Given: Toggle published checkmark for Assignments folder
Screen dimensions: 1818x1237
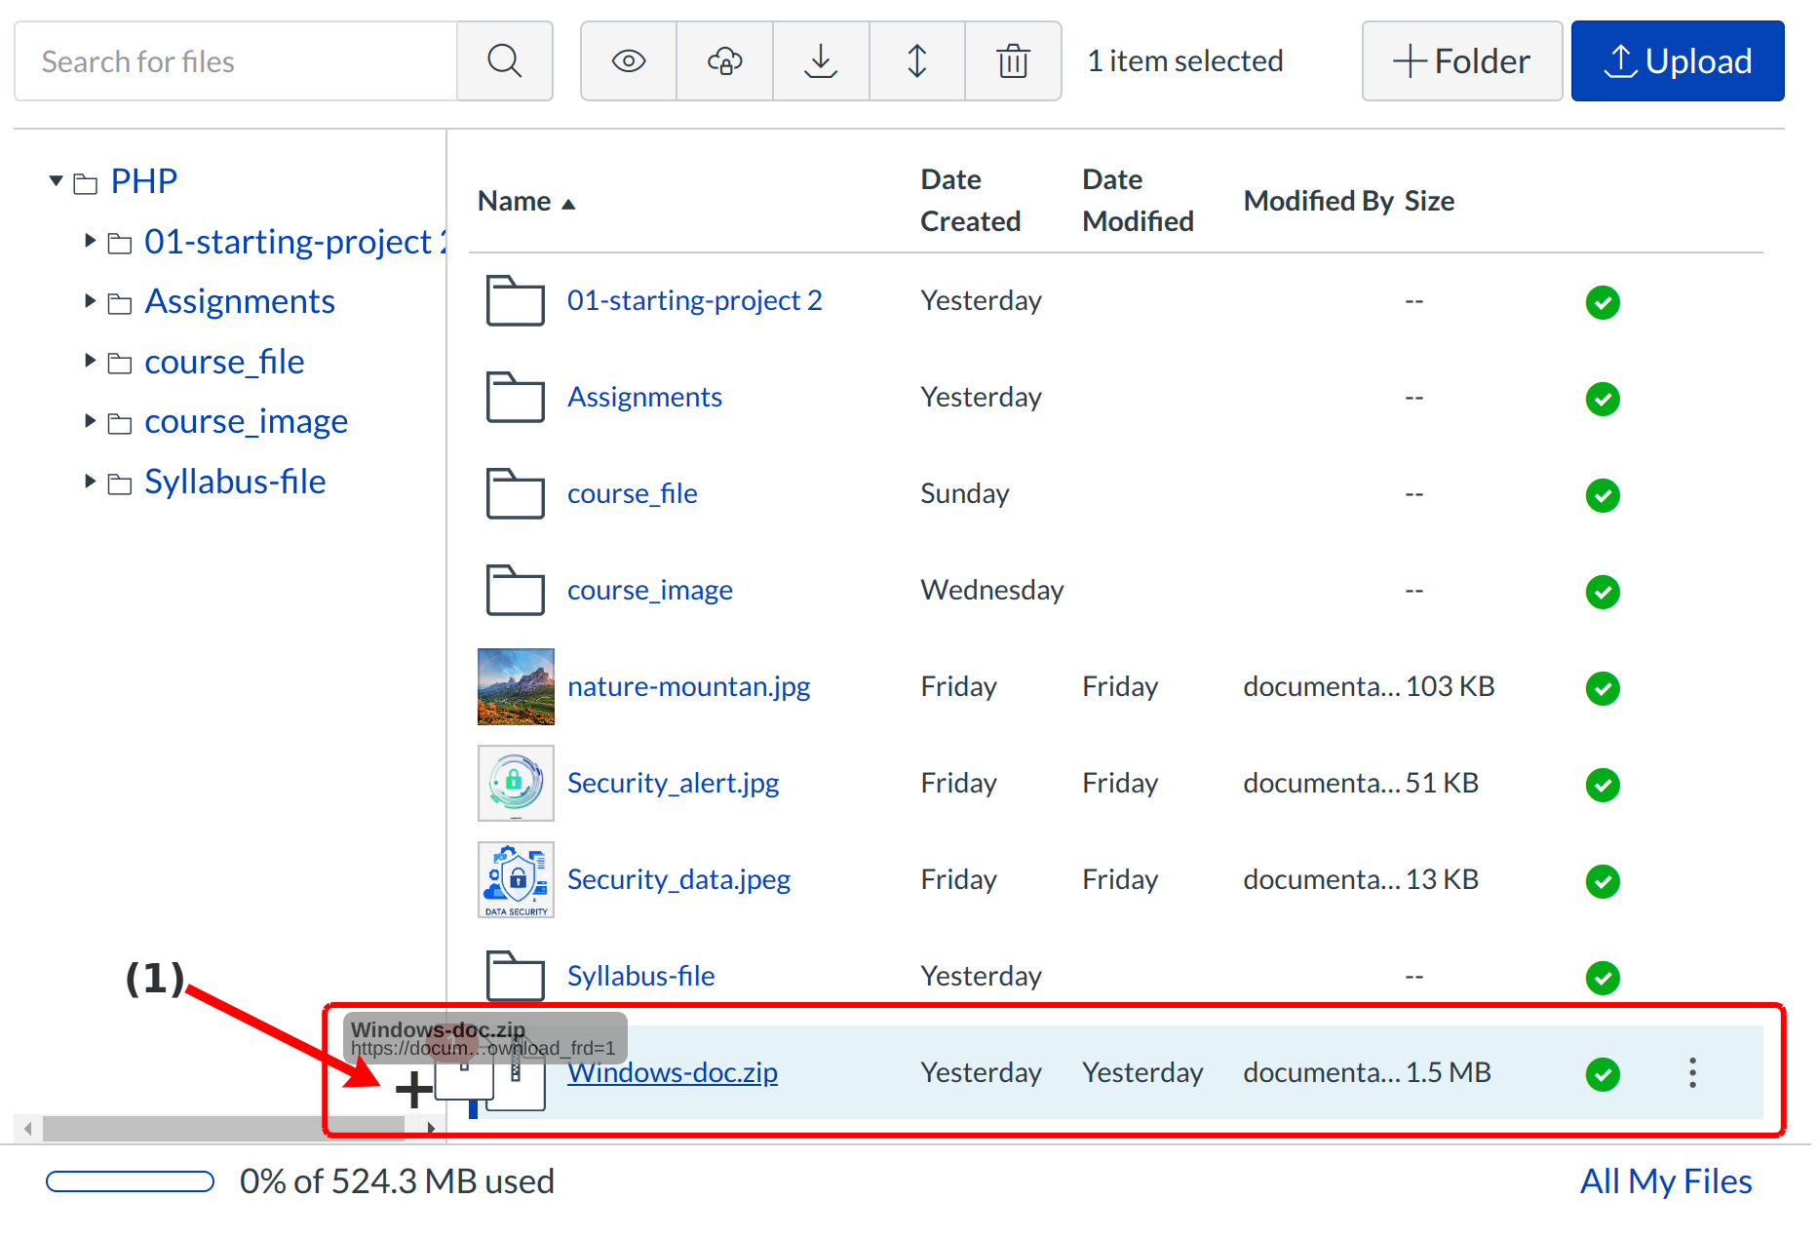Looking at the screenshot, I should pyautogui.click(x=1603, y=399).
